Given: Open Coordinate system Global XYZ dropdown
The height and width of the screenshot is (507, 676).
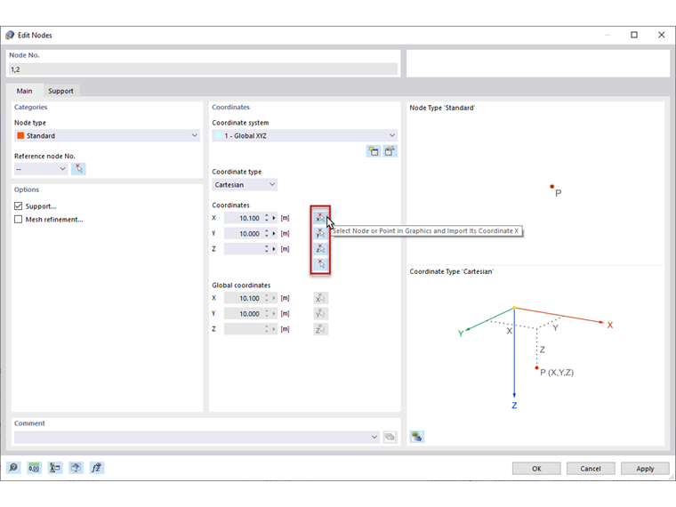Looking at the screenshot, I should [x=304, y=135].
